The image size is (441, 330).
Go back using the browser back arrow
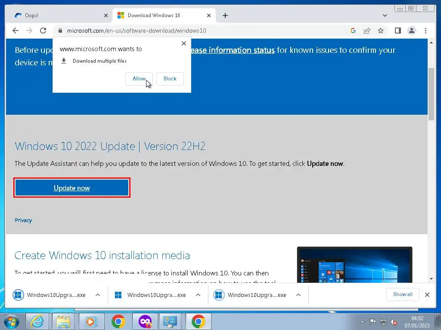tap(16, 31)
